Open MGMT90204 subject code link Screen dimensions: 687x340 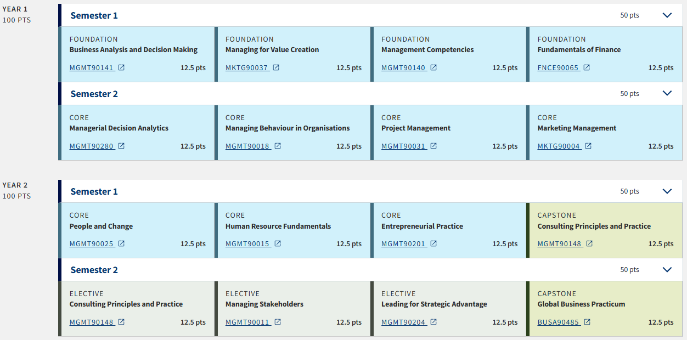tap(403, 322)
